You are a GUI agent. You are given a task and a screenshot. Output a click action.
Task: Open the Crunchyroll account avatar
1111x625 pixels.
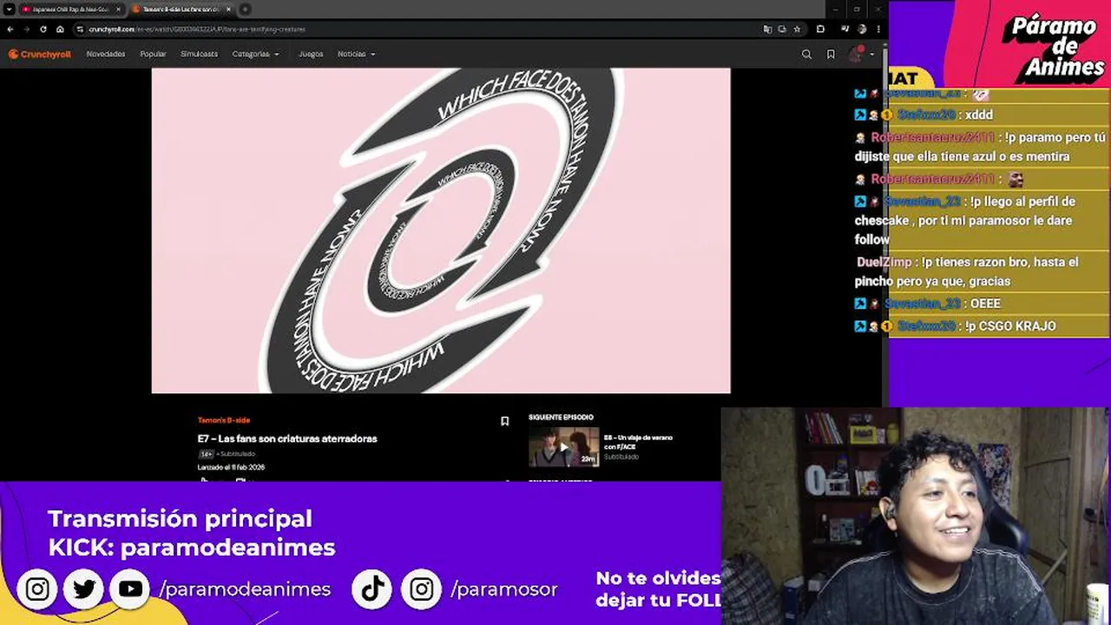pyautogui.click(x=856, y=54)
